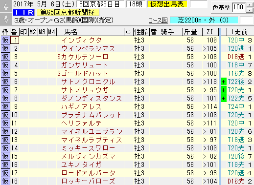Select horse name ヘリファルテ
Viewport: 254px width, 185px height.
tap(81, 123)
